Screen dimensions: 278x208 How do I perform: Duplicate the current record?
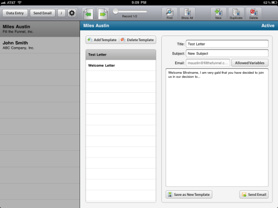point(236,14)
